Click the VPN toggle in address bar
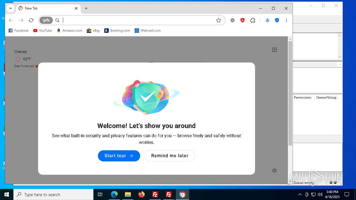 [46, 20]
